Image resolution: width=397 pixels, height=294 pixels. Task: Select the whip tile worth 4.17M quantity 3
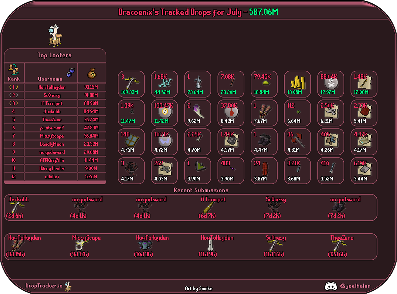pos(131,171)
